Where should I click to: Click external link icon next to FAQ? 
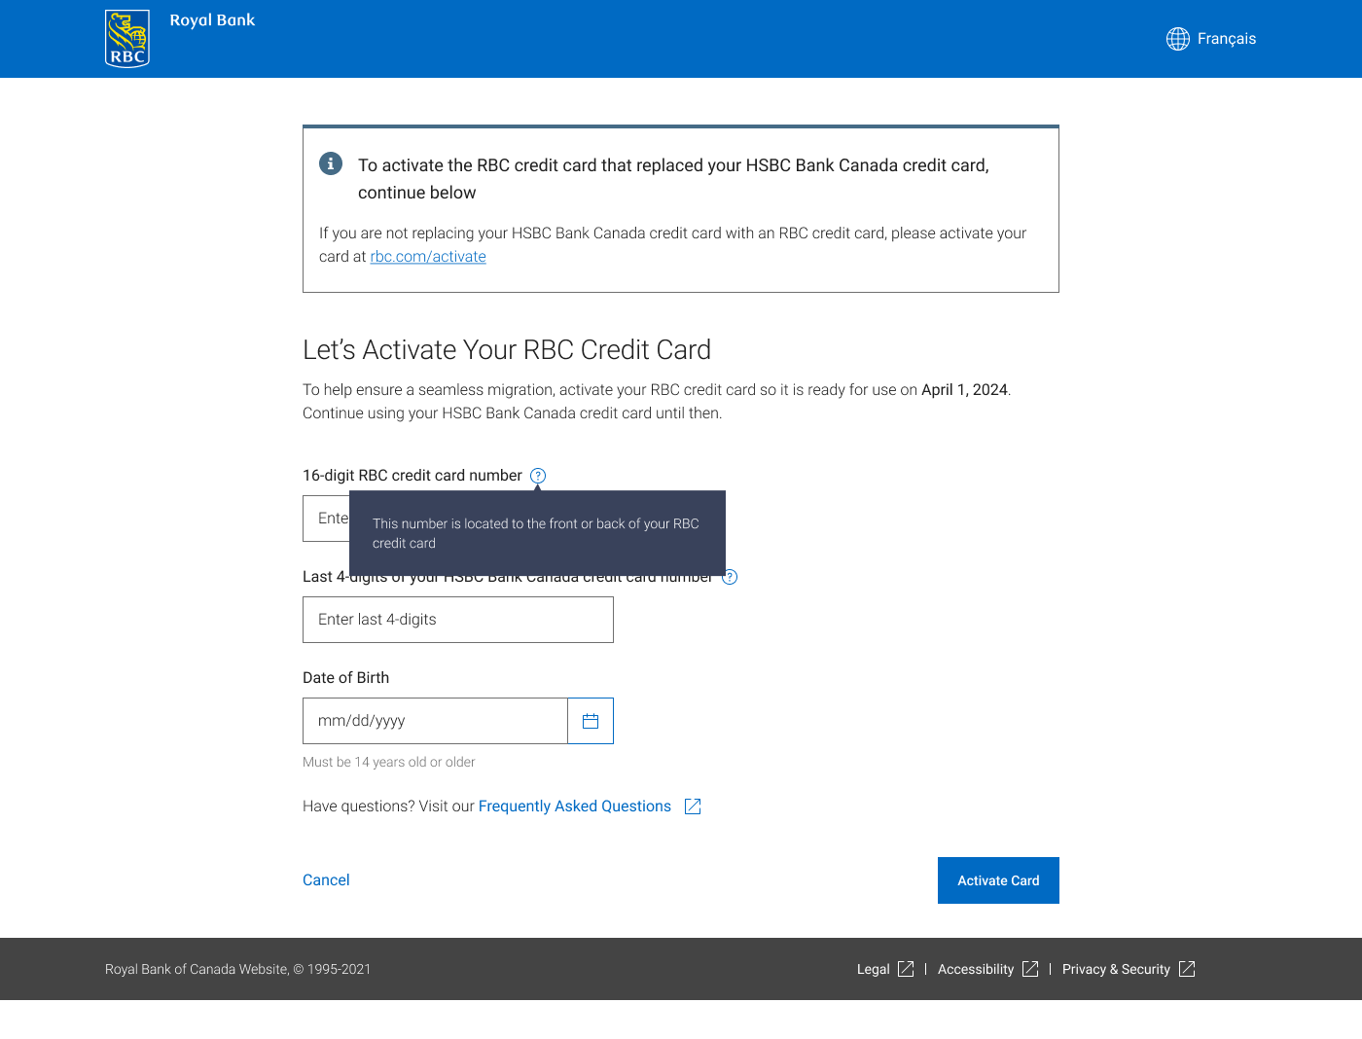[x=693, y=806]
